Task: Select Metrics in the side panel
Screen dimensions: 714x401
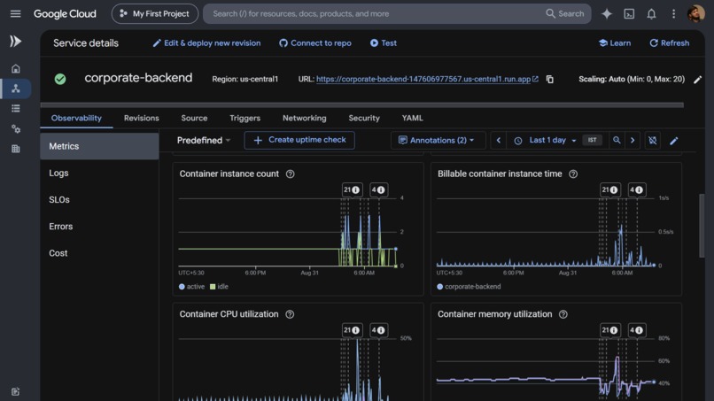Action: (x=99, y=146)
